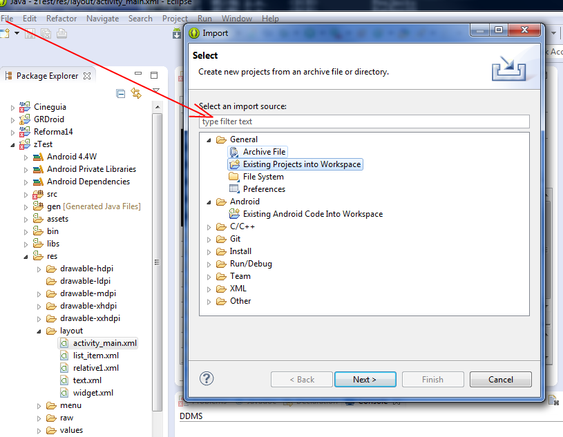The height and width of the screenshot is (437, 563).
Task: Expand the C/C++ import category
Action: tap(210, 226)
